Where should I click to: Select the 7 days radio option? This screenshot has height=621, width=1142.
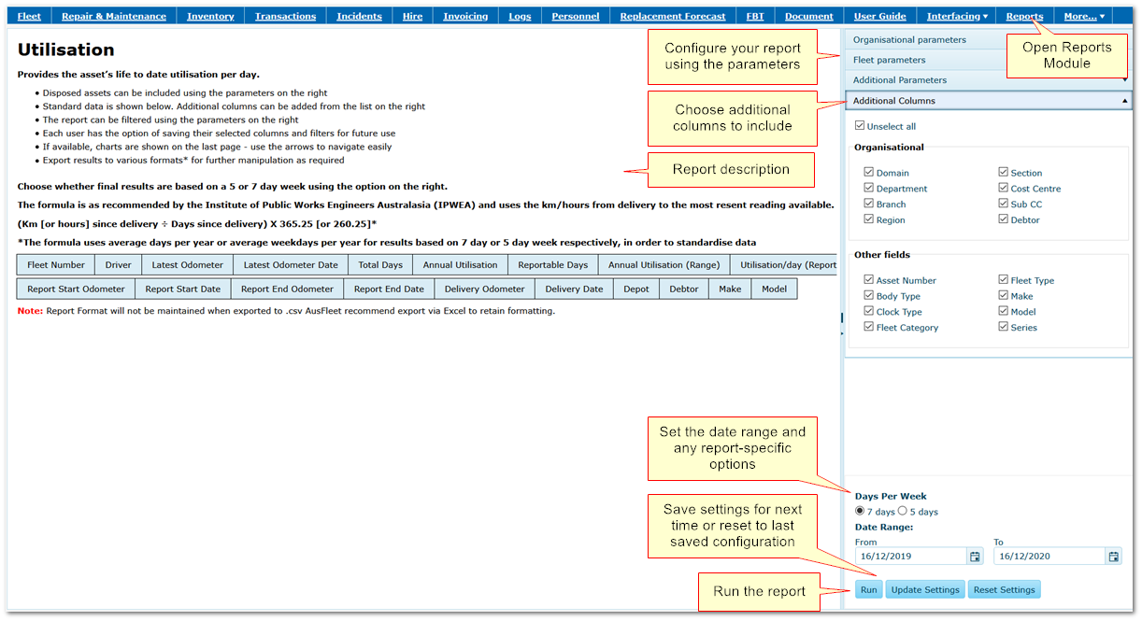(x=860, y=511)
